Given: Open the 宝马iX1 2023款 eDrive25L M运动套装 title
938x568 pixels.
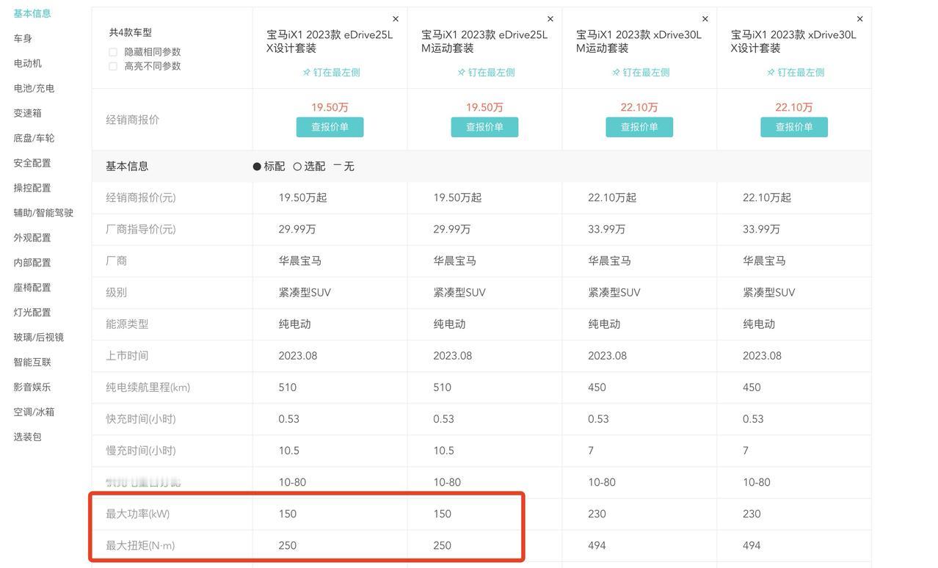Looking at the screenshot, I should tap(484, 41).
